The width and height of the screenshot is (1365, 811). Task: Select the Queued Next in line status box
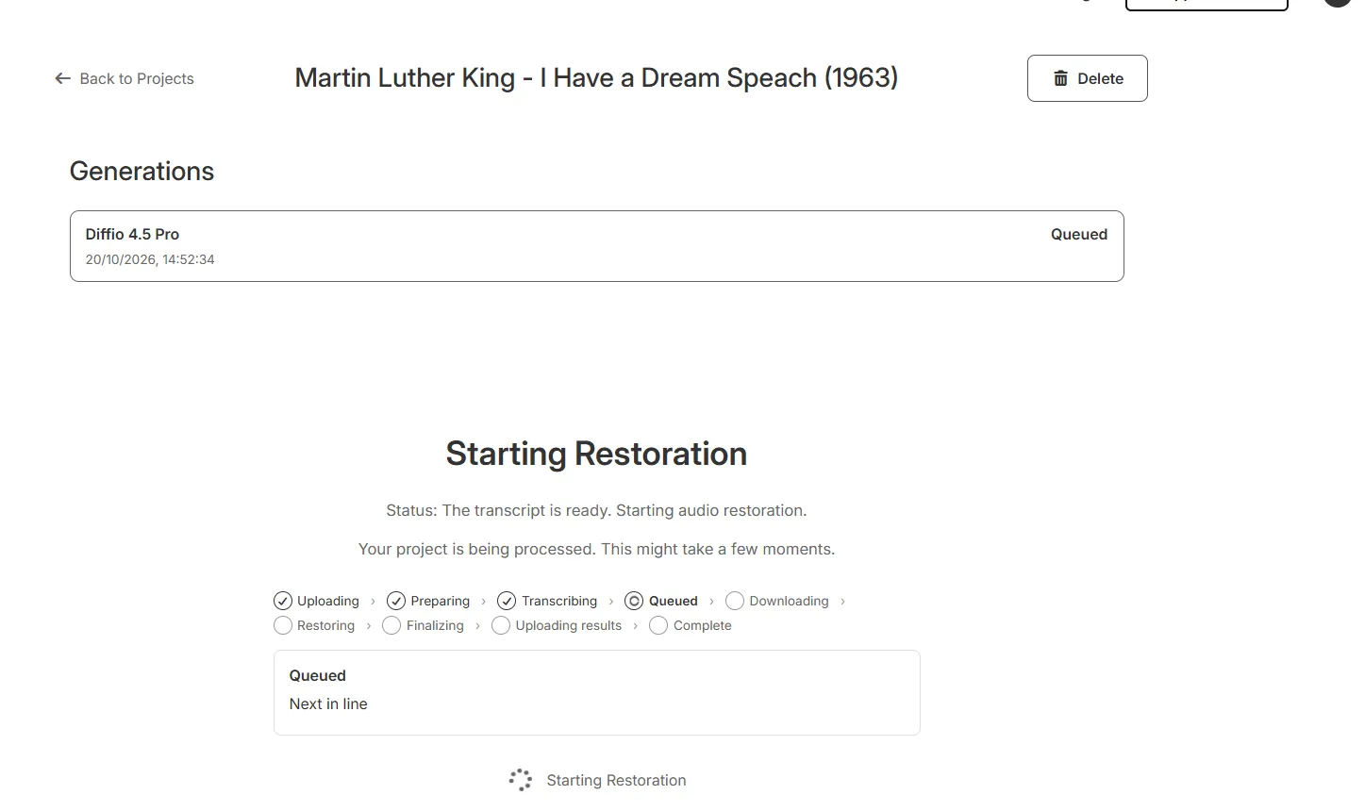[597, 692]
